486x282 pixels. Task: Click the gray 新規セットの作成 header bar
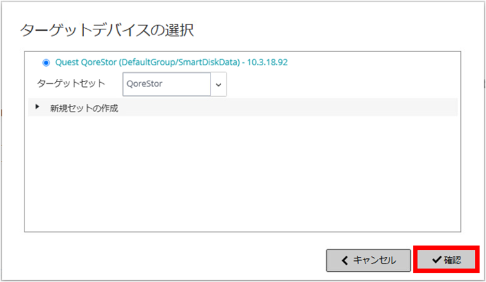[x=243, y=108]
